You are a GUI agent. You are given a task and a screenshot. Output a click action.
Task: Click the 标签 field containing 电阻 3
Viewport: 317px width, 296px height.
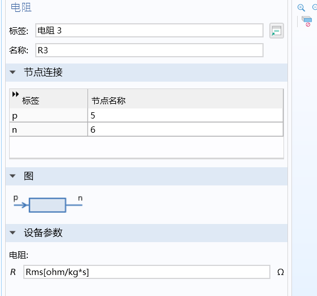149,31
